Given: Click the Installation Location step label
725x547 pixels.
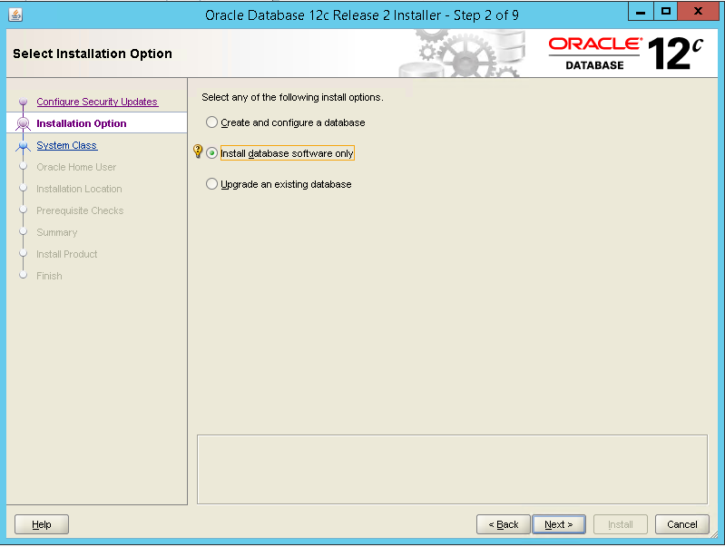Looking at the screenshot, I should point(79,189).
